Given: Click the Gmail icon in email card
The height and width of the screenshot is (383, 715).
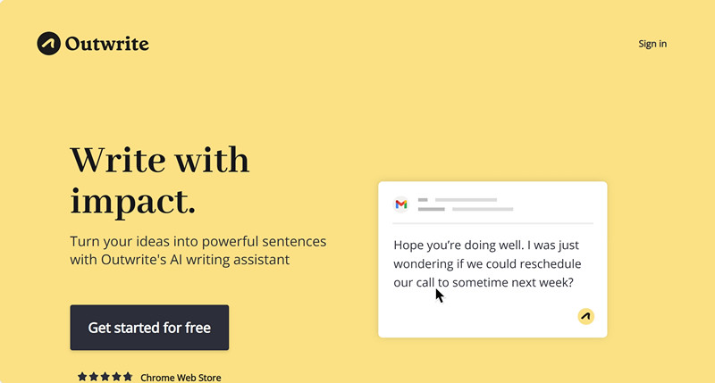Looking at the screenshot, I should click(x=401, y=204).
